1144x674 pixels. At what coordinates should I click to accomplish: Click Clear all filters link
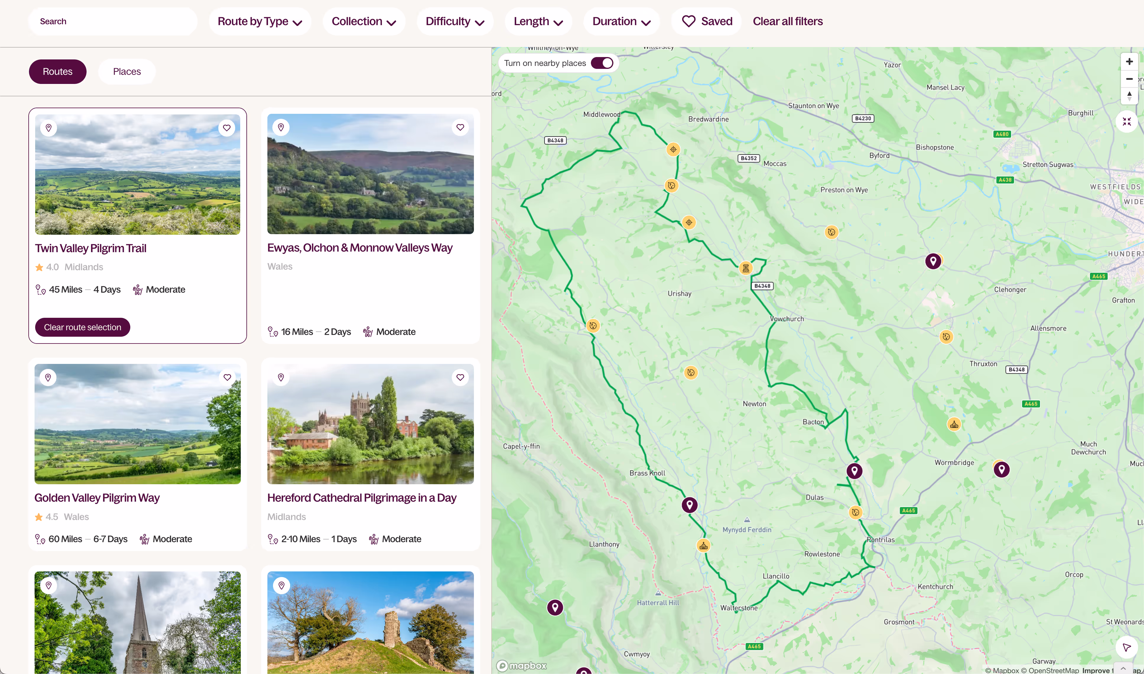787,21
